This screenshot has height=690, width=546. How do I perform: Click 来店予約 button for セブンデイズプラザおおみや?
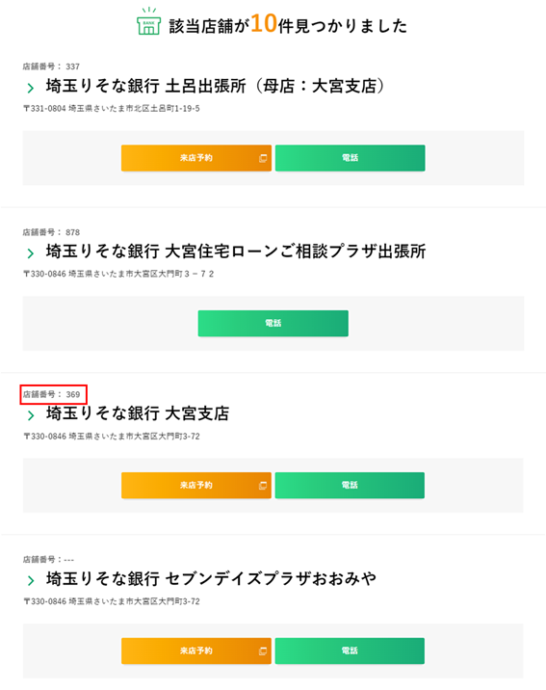click(196, 650)
